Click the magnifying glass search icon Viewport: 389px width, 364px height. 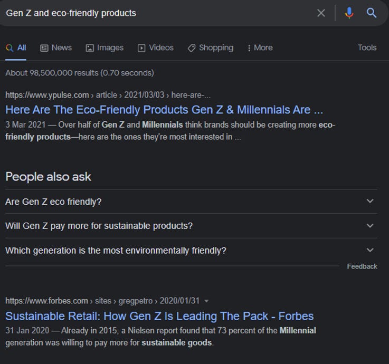372,13
